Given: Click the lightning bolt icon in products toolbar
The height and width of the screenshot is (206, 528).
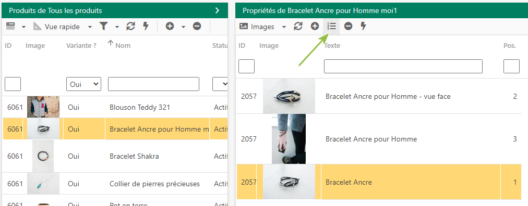Looking at the screenshot, I should coord(146,27).
